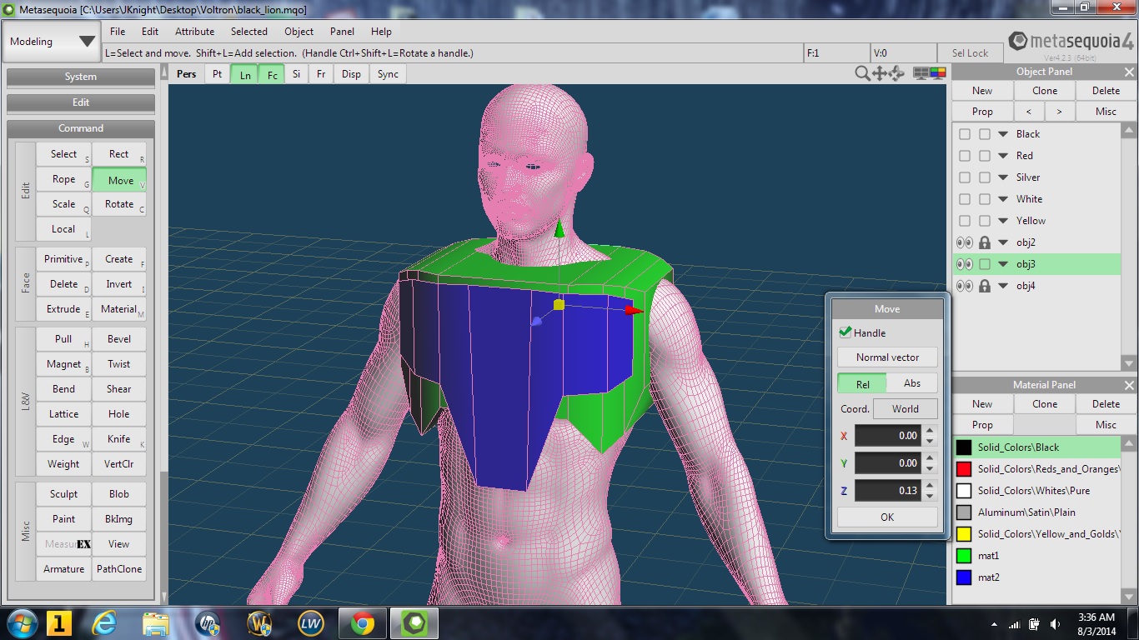Viewport: 1139px width, 640px height.
Task: Toggle visibility checkbox for Black object
Action: [x=965, y=134]
